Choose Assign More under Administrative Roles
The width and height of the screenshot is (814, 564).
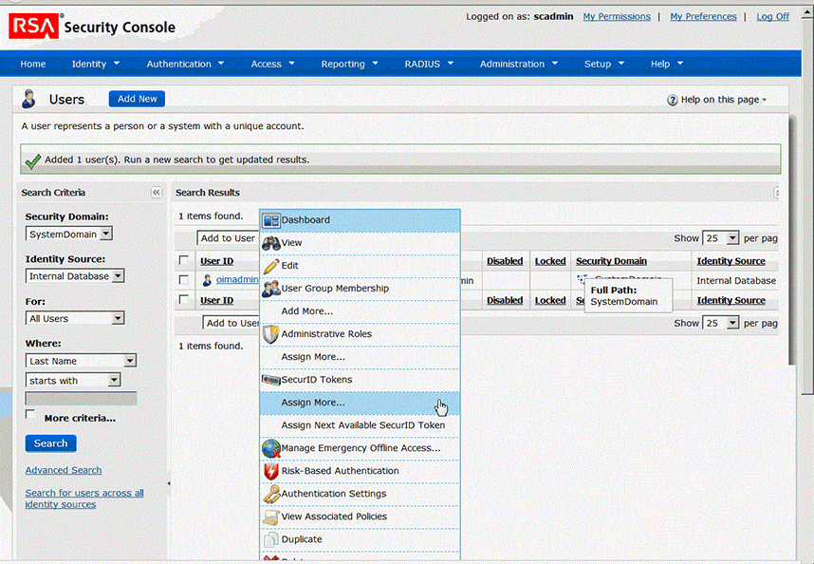click(x=360, y=357)
